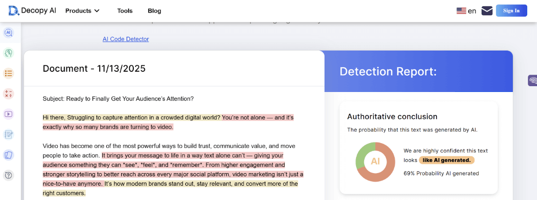Image resolution: width=537 pixels, height=200 pixels.
Task: Click the highlighted 'Hi there, Struggling to capture' sentence
Action: point(132,117)
